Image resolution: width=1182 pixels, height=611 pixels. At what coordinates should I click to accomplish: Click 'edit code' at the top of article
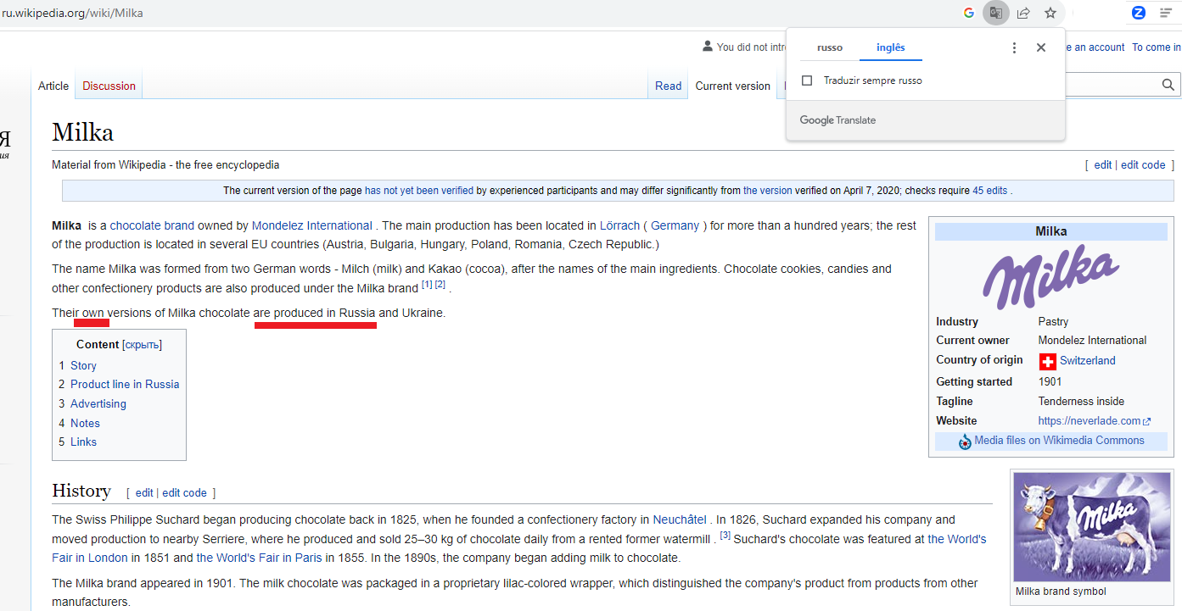pyautogui.click(x=1143, y=165)
